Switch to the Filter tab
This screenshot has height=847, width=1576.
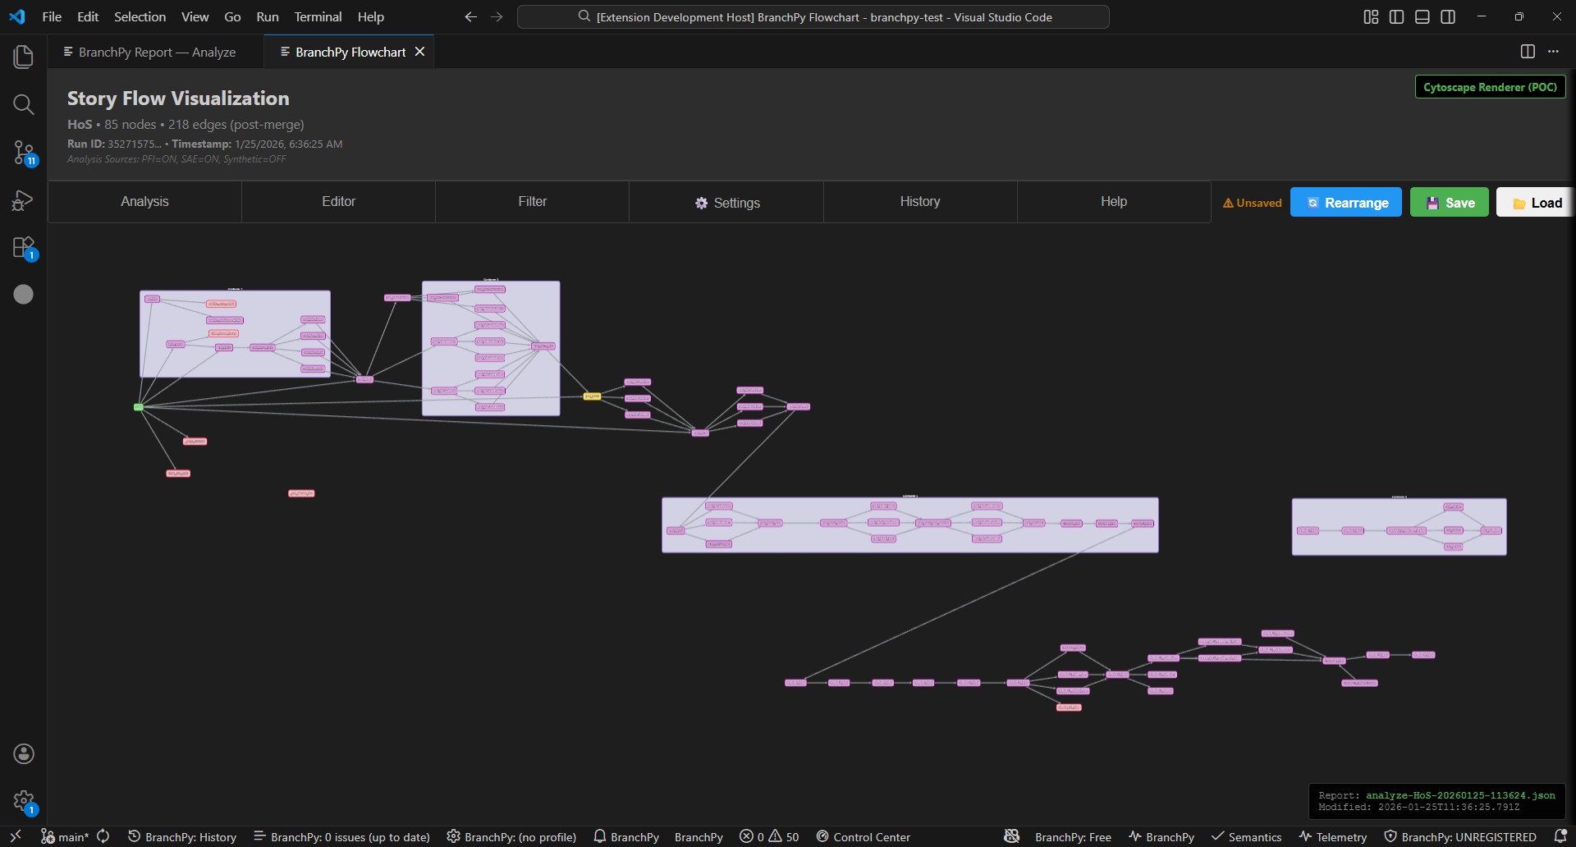532,201
